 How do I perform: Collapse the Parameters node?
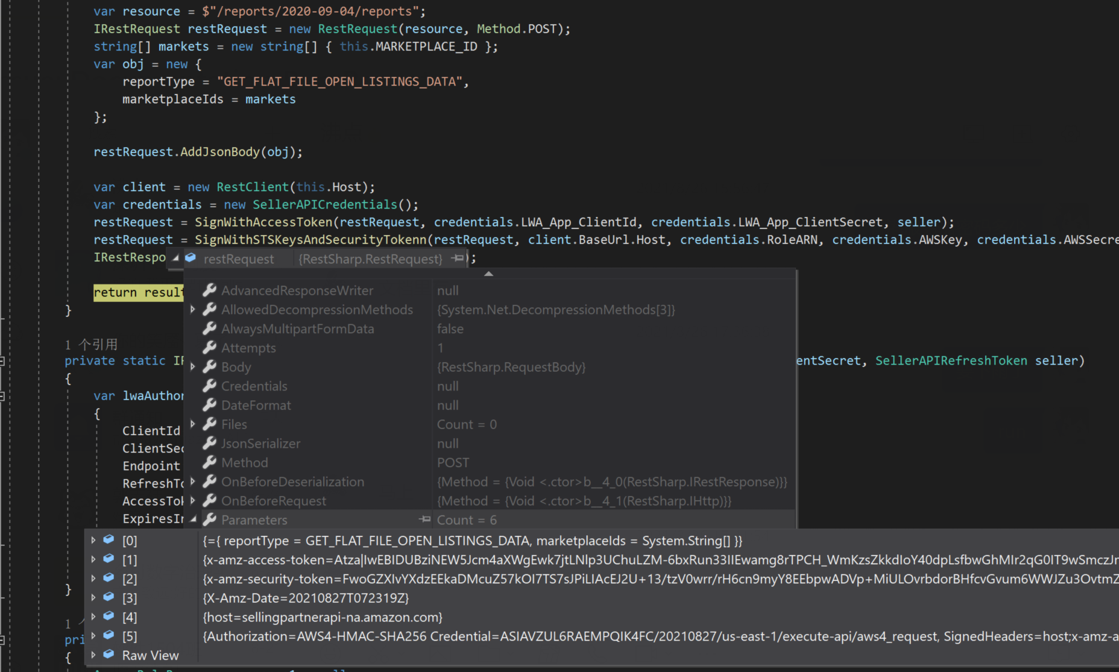[x=193, y=520]
